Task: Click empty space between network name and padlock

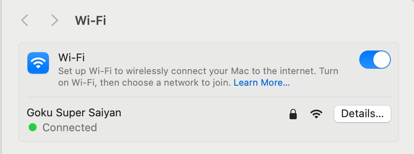Action: tap(205, 114)
